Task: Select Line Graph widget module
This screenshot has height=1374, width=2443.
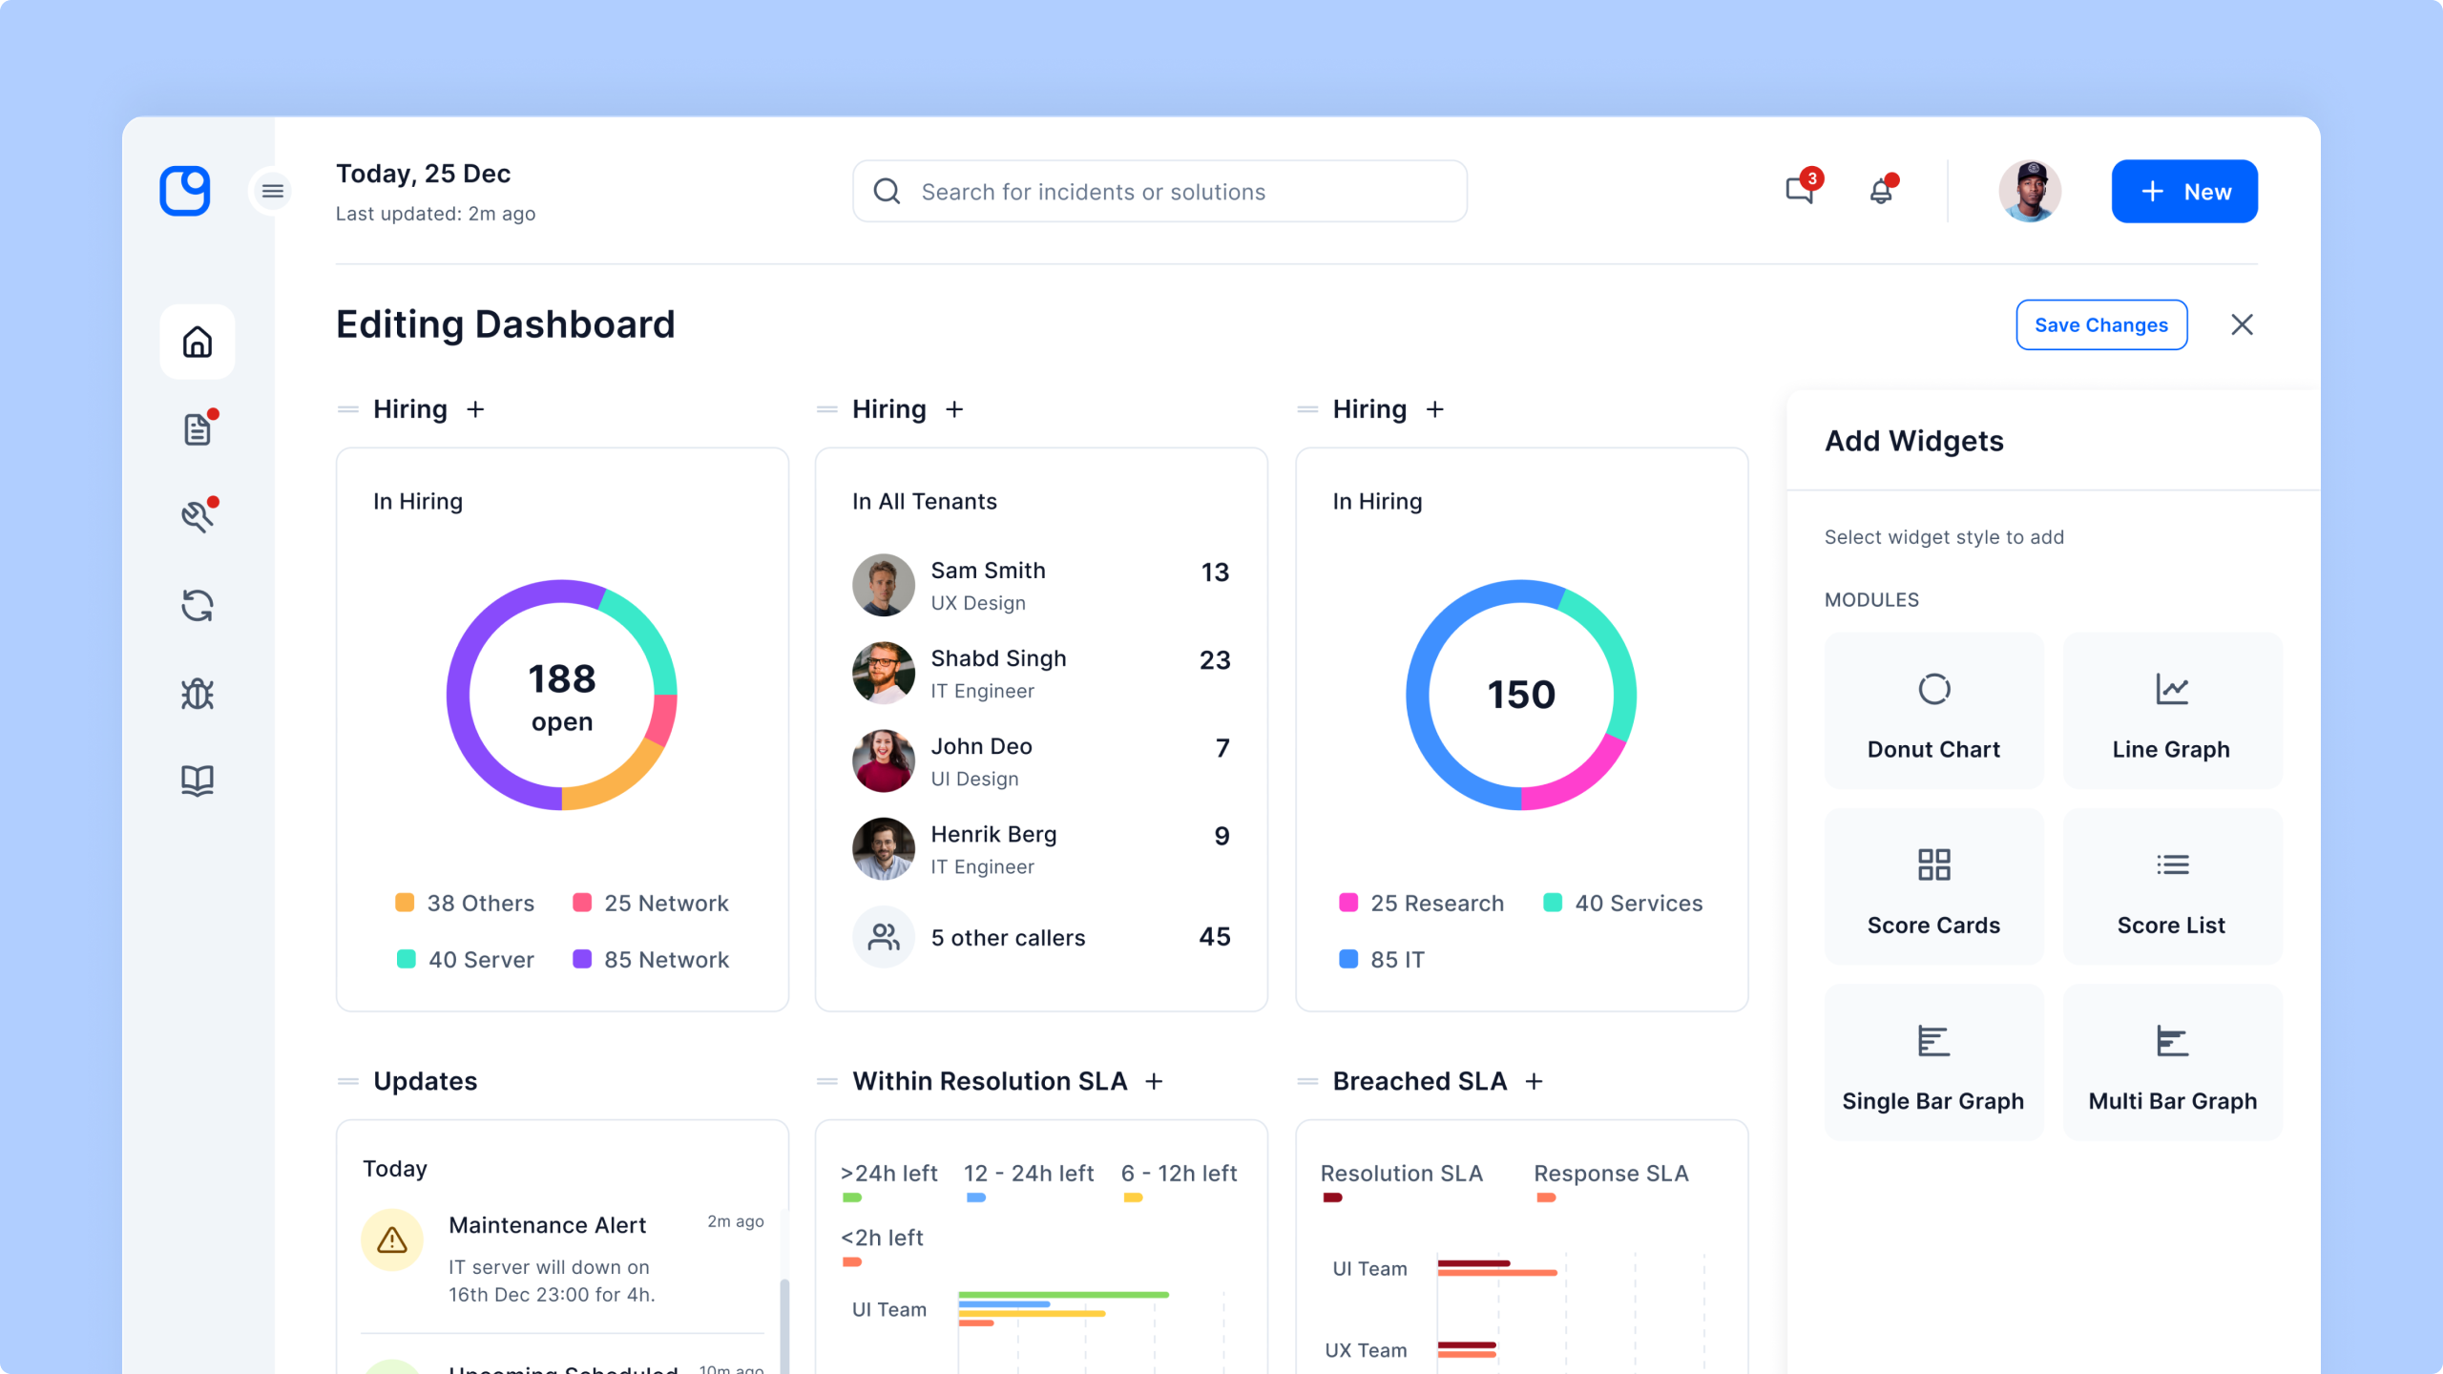Action: 2172,711
